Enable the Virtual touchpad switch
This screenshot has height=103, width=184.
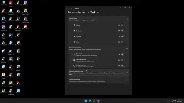click(123, 66)
